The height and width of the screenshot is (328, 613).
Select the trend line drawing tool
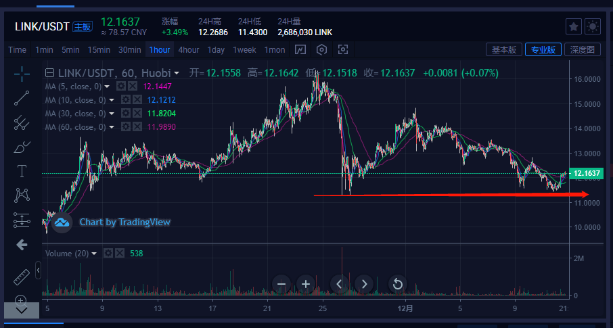[22, 98]
